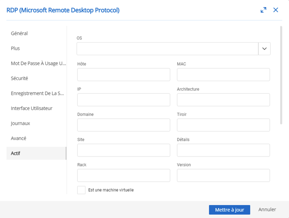Click into the Hôte input field
The height and width of the screenshot is (218, 289).
click(123, 75)
